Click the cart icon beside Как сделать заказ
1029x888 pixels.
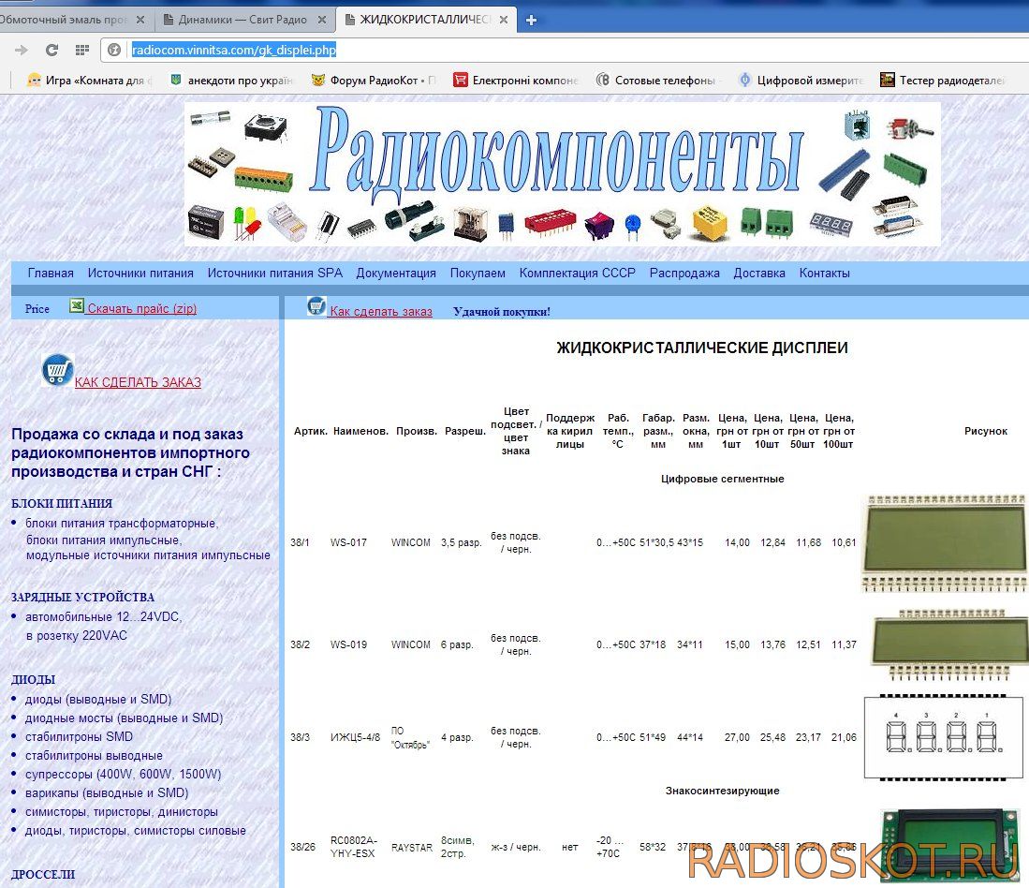(x=316, y=306)
